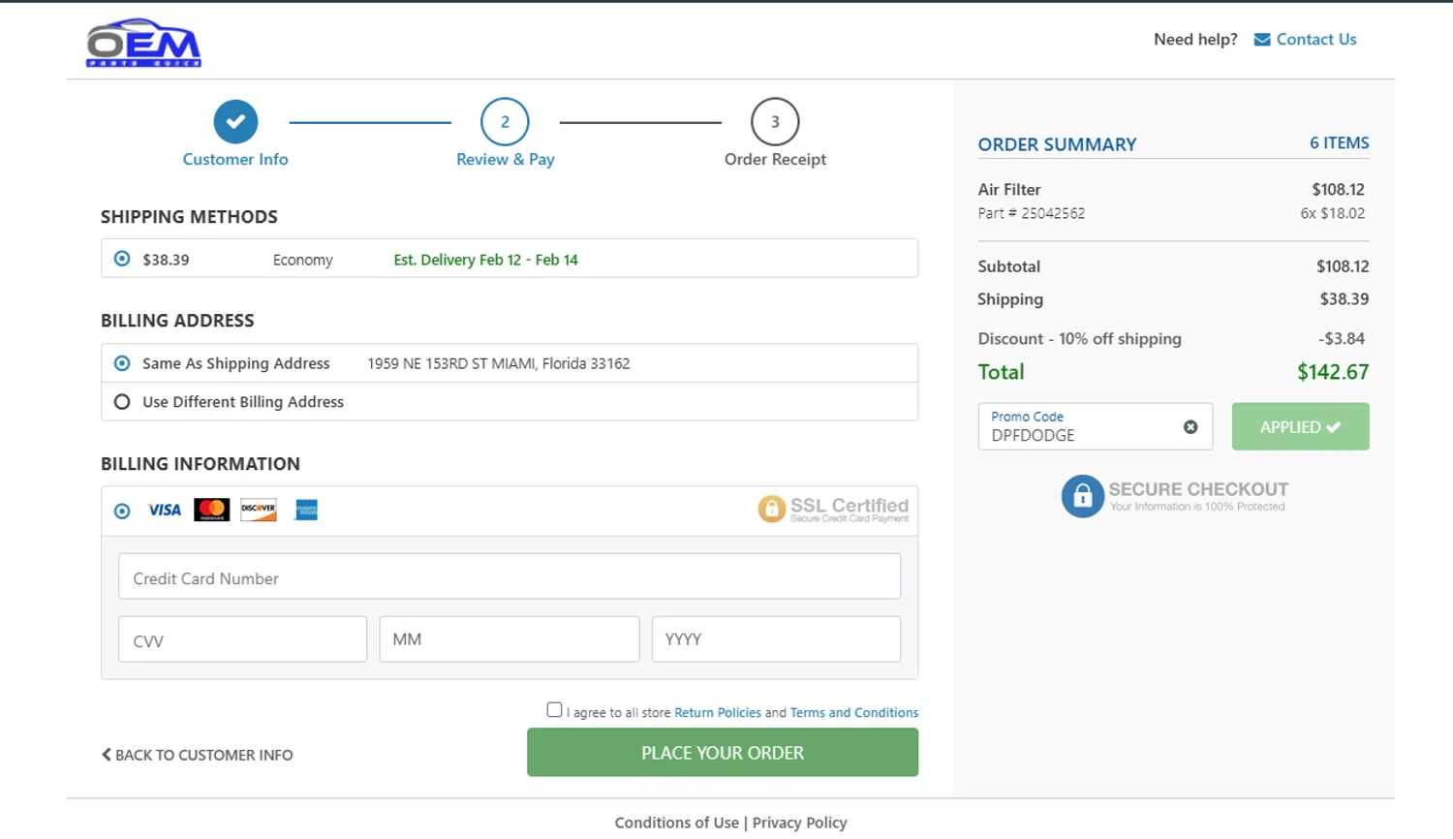Click the Secure Checkout lock icon
The height and width of the screenshot is (839, 1453).
(1082, 496)
